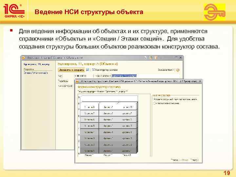This screenshot has height=177, width=236.
Task: Click the Секция 1 axis label under diagram
Action: click(x=89, y=155)
